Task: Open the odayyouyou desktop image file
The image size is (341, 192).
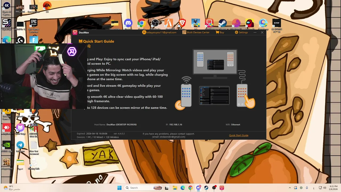Action: 6,164
